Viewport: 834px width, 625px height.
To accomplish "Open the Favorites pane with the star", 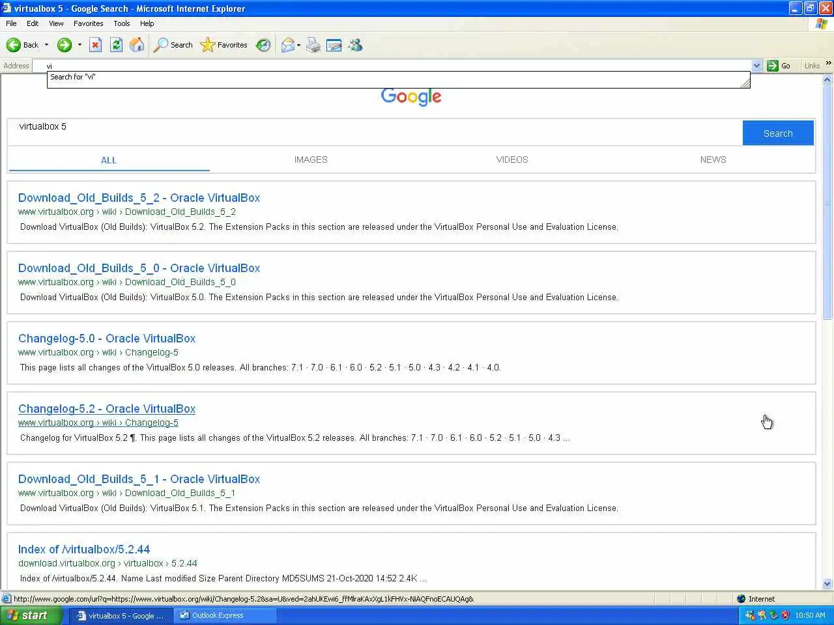I will coord(224,45).
